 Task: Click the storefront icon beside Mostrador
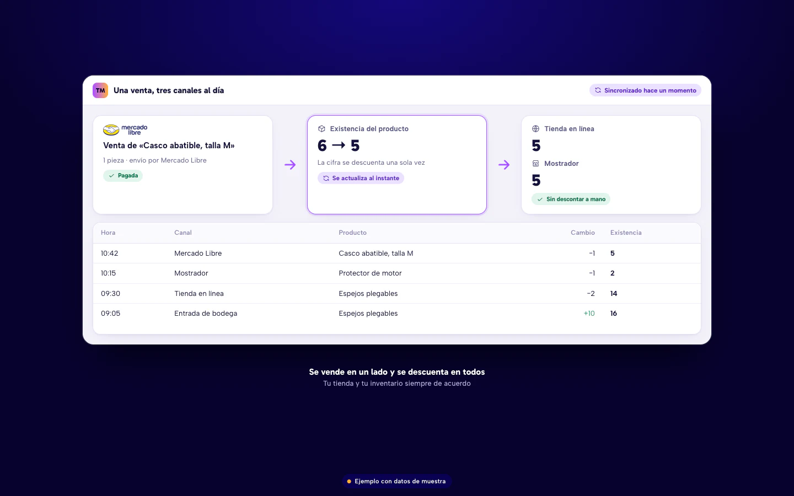point(535,164)
